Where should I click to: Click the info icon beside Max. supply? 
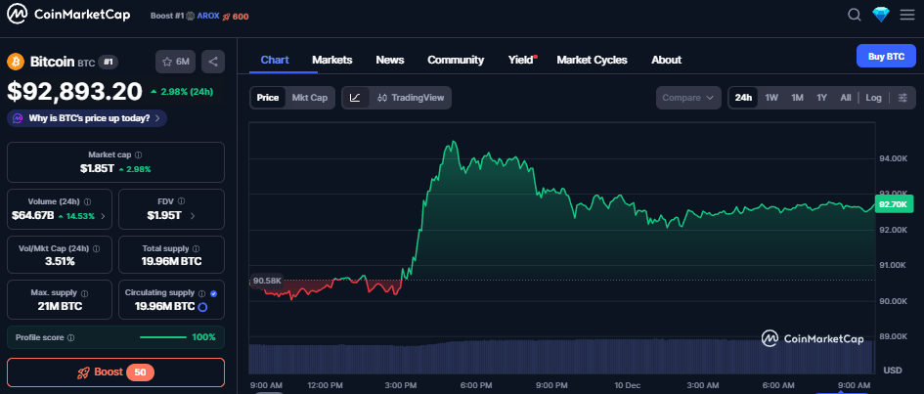[x=84, y=292]
